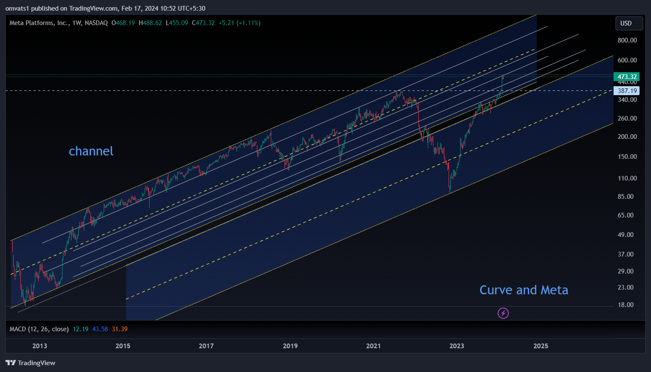Click the MACD (12, 26, close) indicator label
The image size is (651, 372).
39,329
